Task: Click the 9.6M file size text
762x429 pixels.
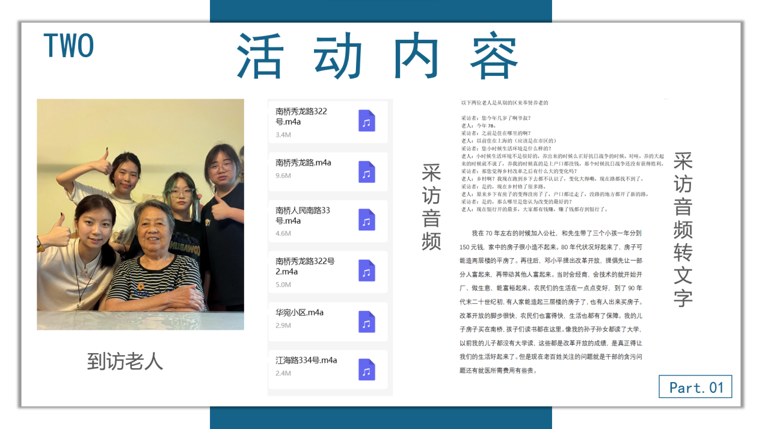Action: coord(283,176)
